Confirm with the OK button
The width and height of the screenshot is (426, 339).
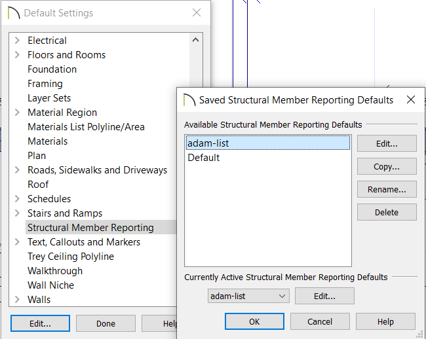(254, 321)
